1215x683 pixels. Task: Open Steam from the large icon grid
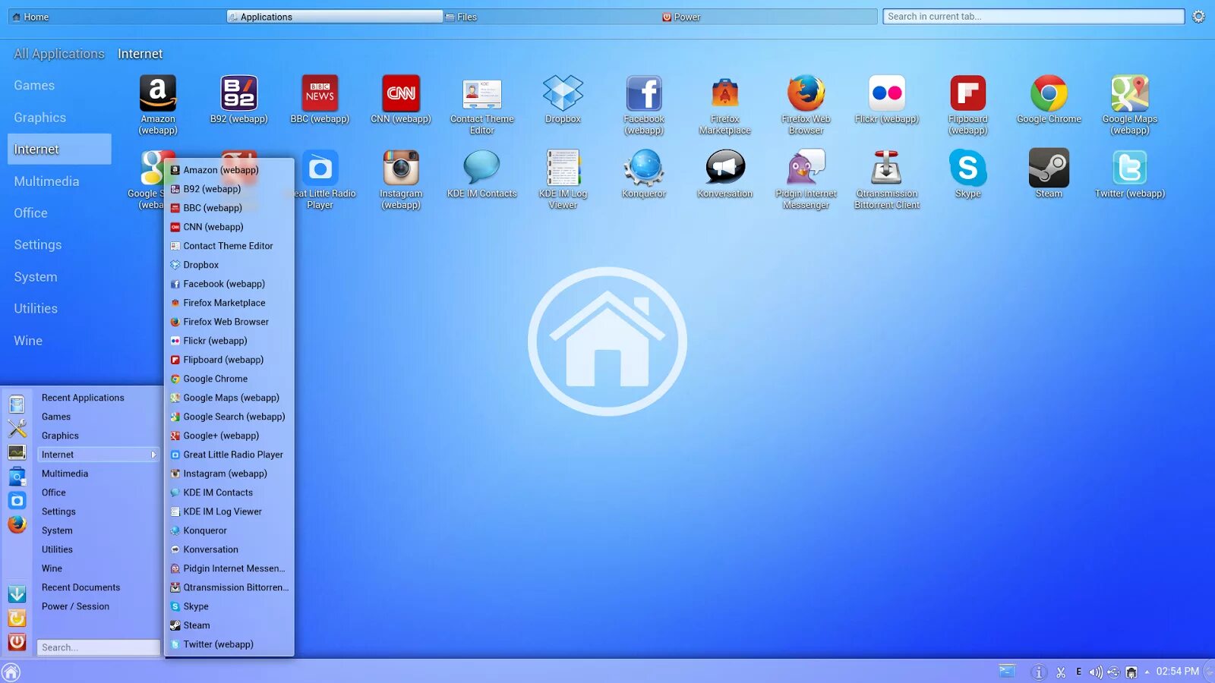click(1049, 168)
